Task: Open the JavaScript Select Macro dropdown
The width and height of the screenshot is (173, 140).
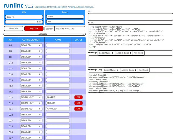Action: pyautogui.click(x=106, y=53)
